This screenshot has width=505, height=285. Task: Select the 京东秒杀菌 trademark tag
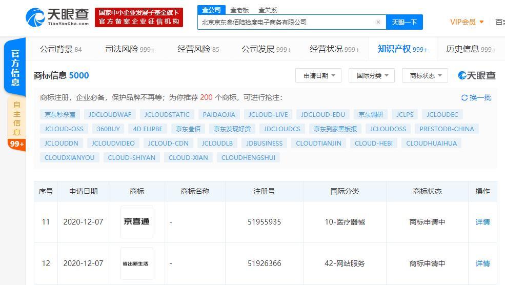click(60, 114)
